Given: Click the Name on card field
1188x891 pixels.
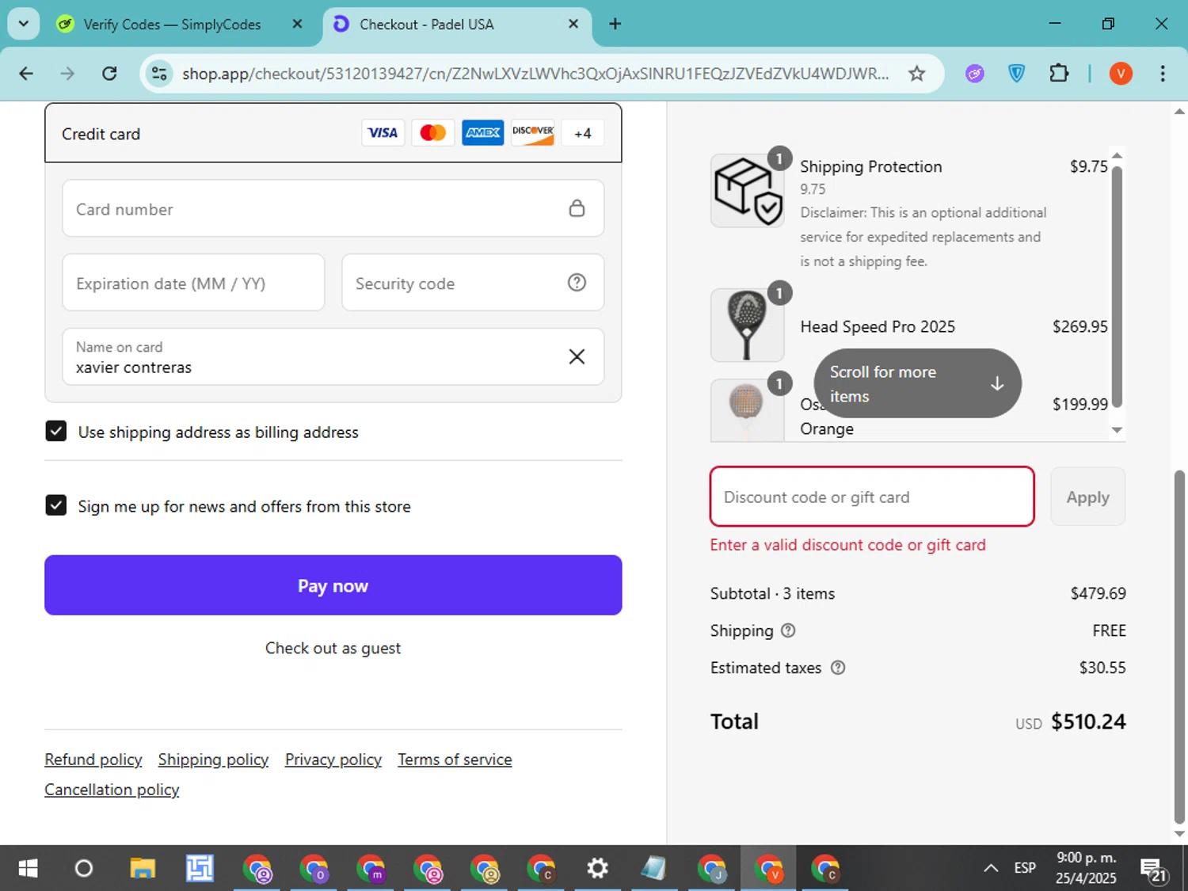Looking at the screenshot, I should coord(333,357).
